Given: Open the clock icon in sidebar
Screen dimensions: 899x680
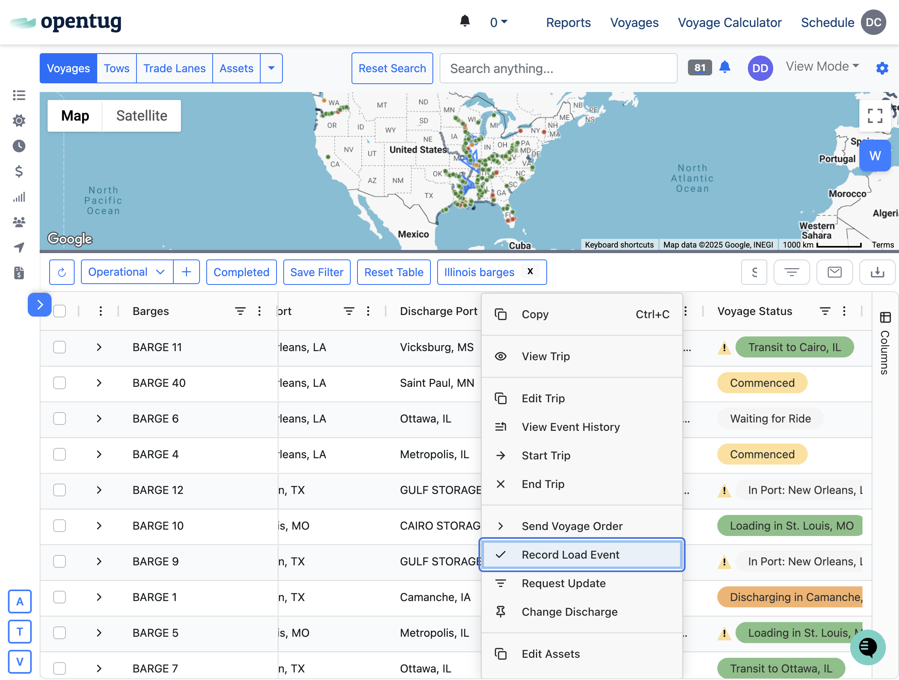Looking at the screenshot, I should point(19,146).
